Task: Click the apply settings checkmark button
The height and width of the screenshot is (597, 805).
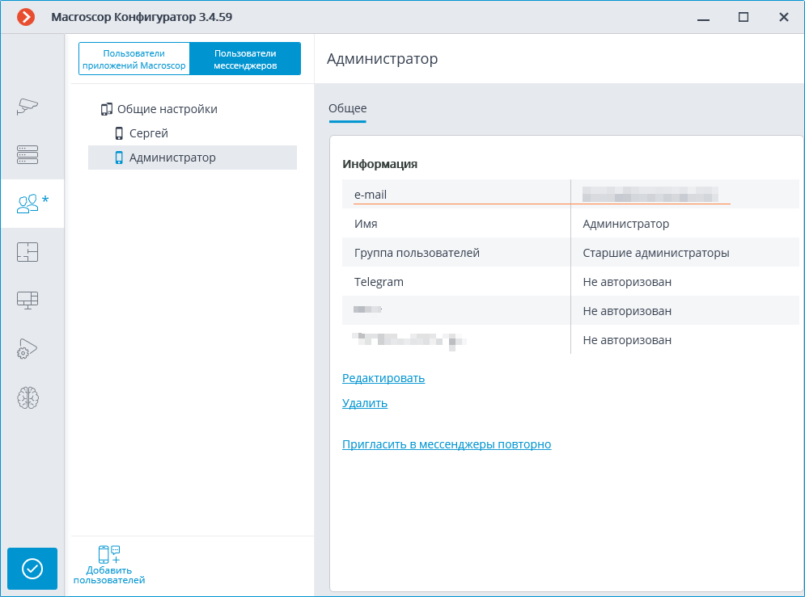Action: coord(32,569)
